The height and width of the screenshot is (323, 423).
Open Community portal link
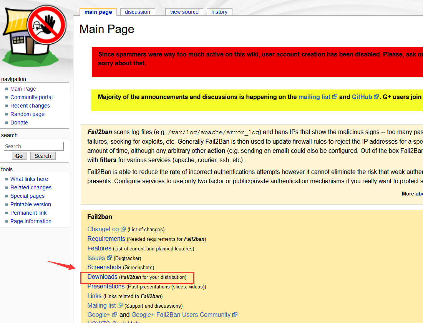tap(32, 97)
